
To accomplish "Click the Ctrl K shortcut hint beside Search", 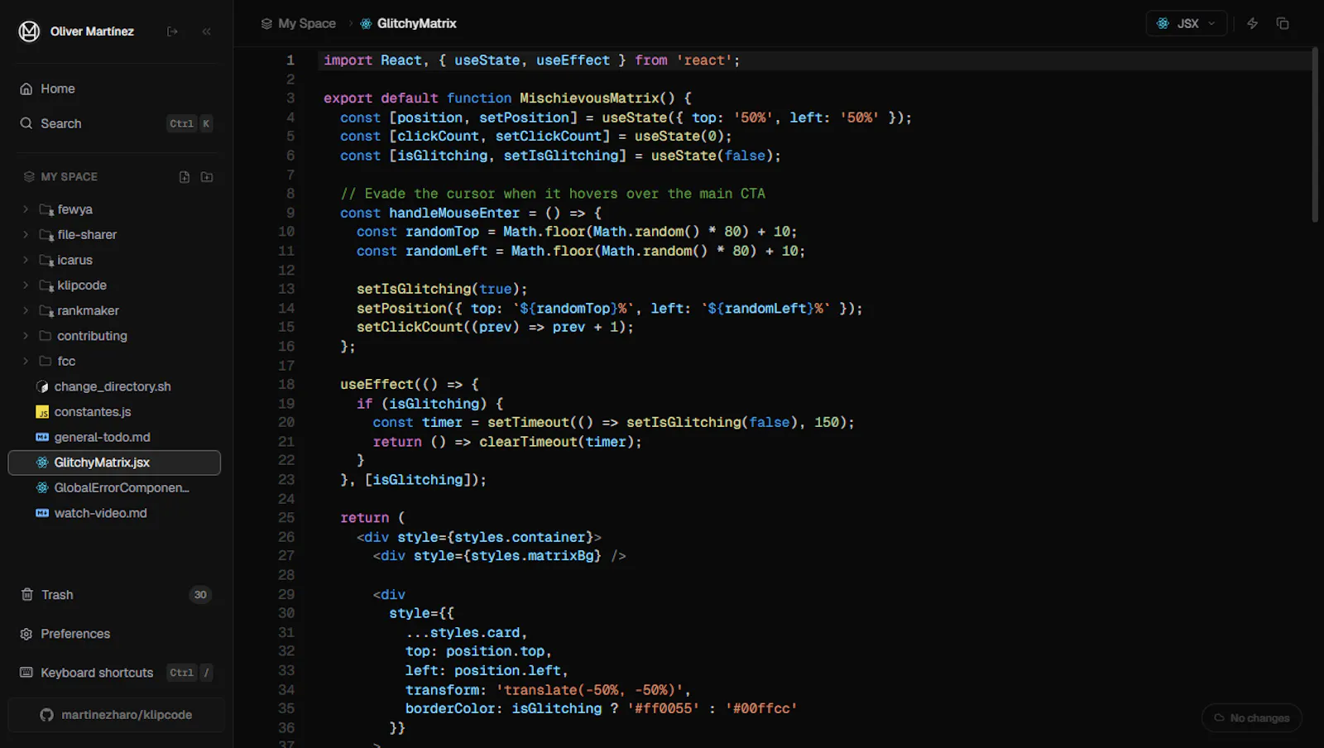I will pos(190,123).
